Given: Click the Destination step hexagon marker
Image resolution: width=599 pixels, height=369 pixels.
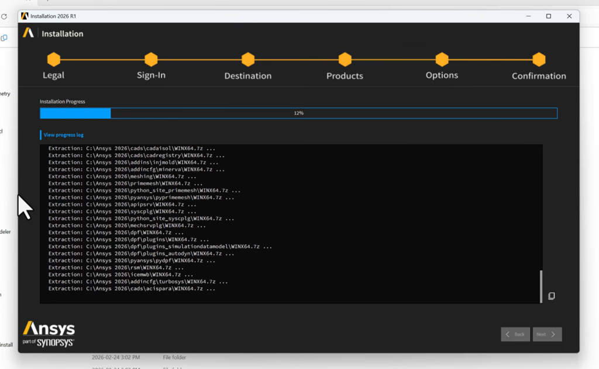Looking at the screenshot, I should pyautogui.click(x=248, y=59).
